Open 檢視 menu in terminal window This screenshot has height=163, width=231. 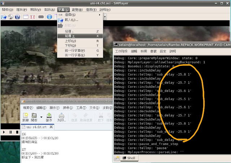pos(144,51)
